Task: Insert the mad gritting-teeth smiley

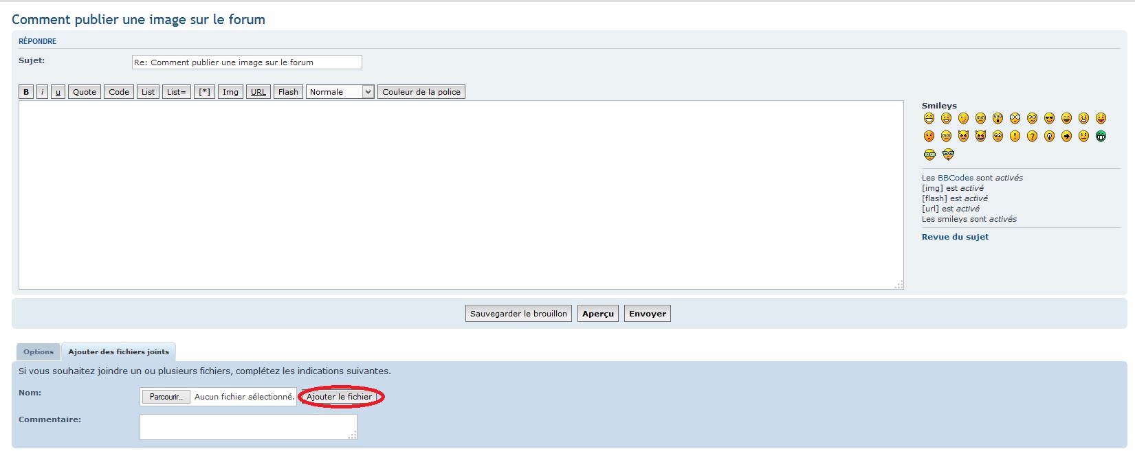Action: pos(1084,119)
